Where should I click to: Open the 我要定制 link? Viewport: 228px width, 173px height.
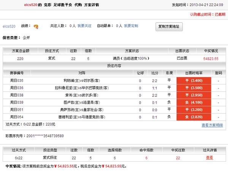tap(131, 26)
